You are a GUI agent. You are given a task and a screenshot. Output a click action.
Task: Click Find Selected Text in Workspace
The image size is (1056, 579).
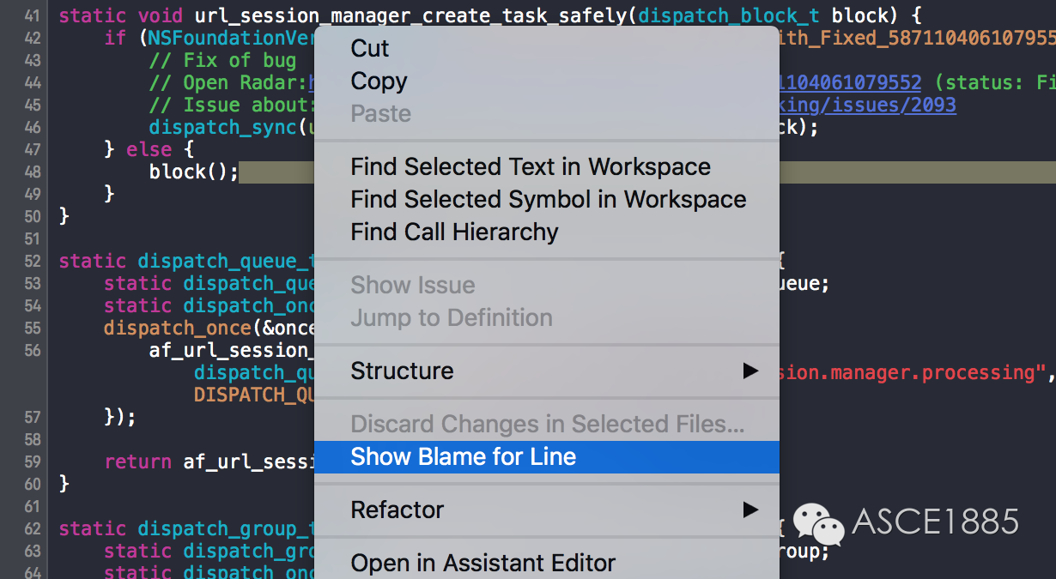[x=531, y=167]
